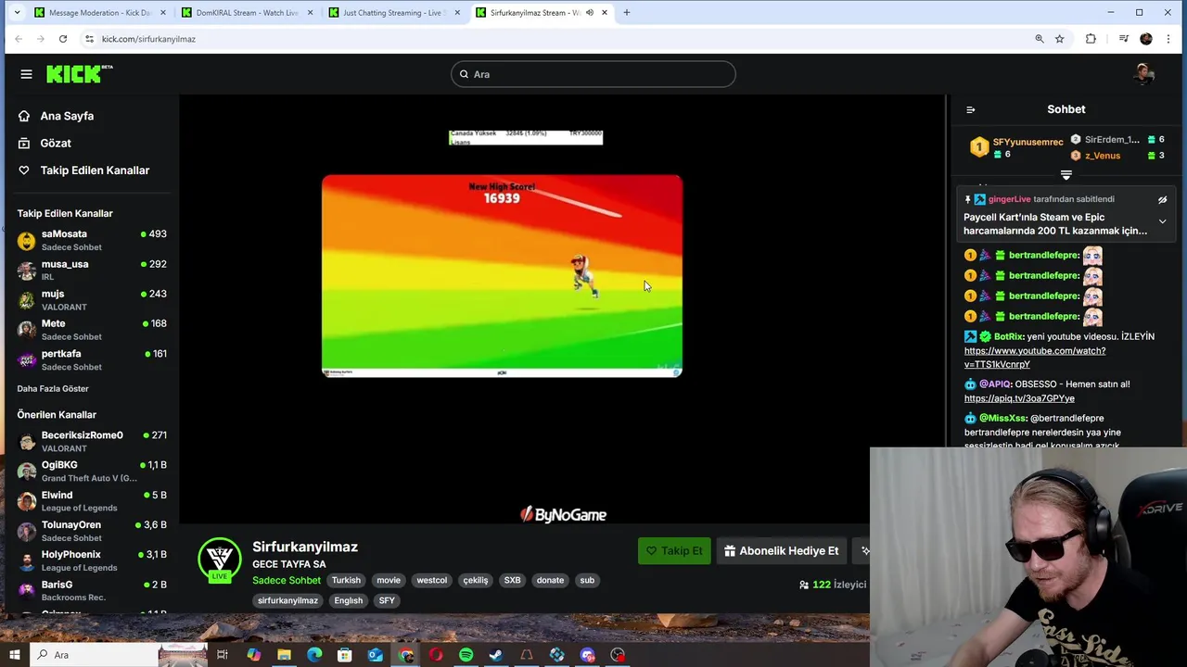Select the sub tag
The width and height of the screenshot is (1187, 667).
[x=587, y=580]
